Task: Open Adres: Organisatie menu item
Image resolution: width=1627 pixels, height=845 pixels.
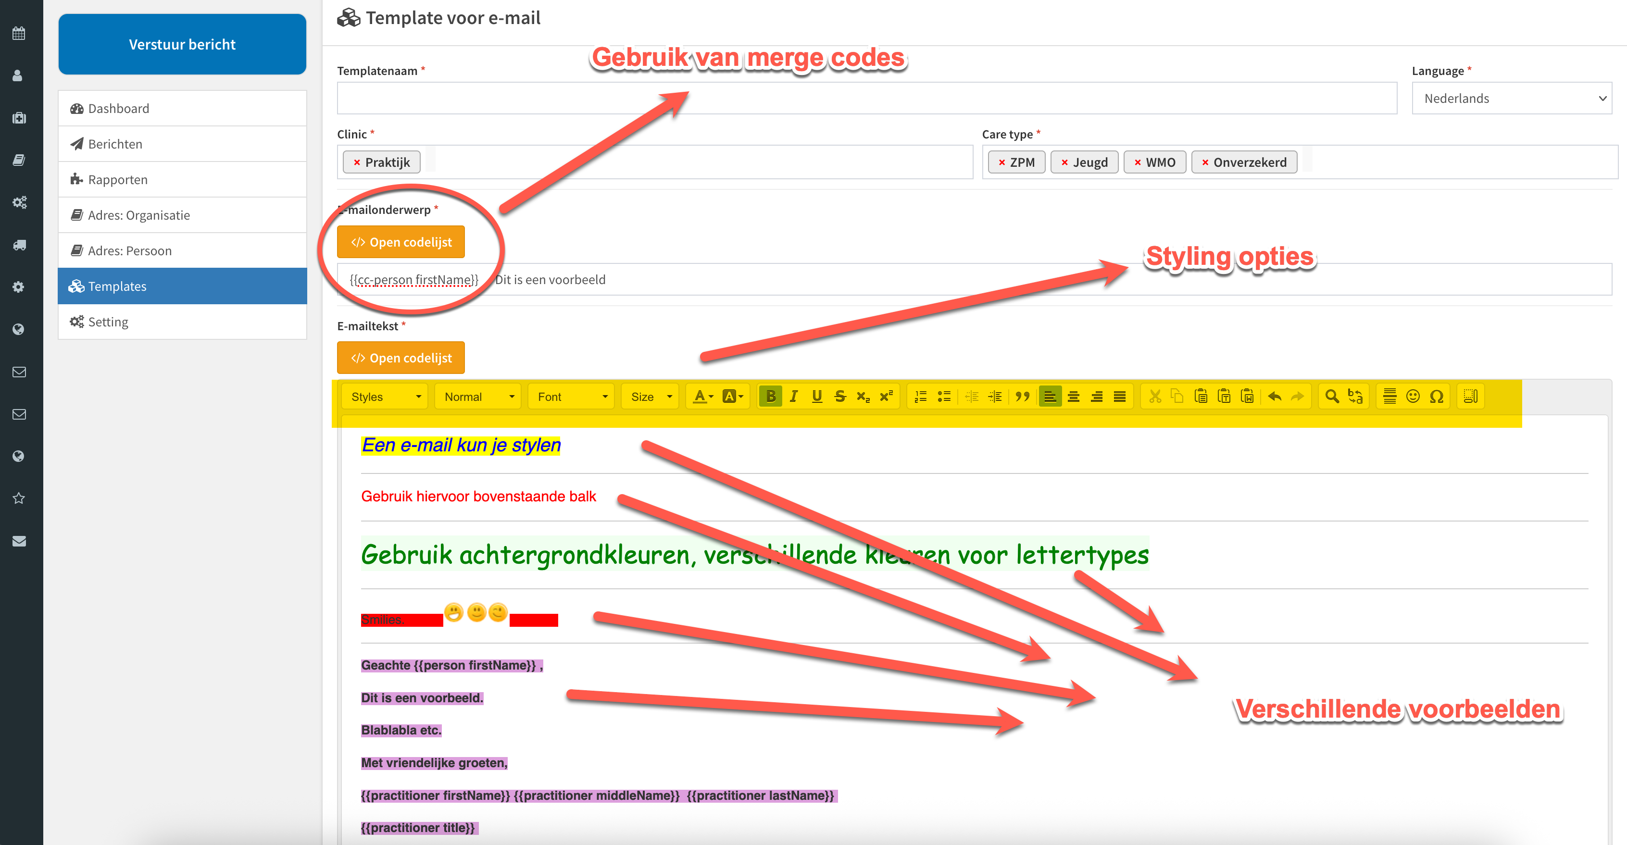Action: tap(183, 215)
